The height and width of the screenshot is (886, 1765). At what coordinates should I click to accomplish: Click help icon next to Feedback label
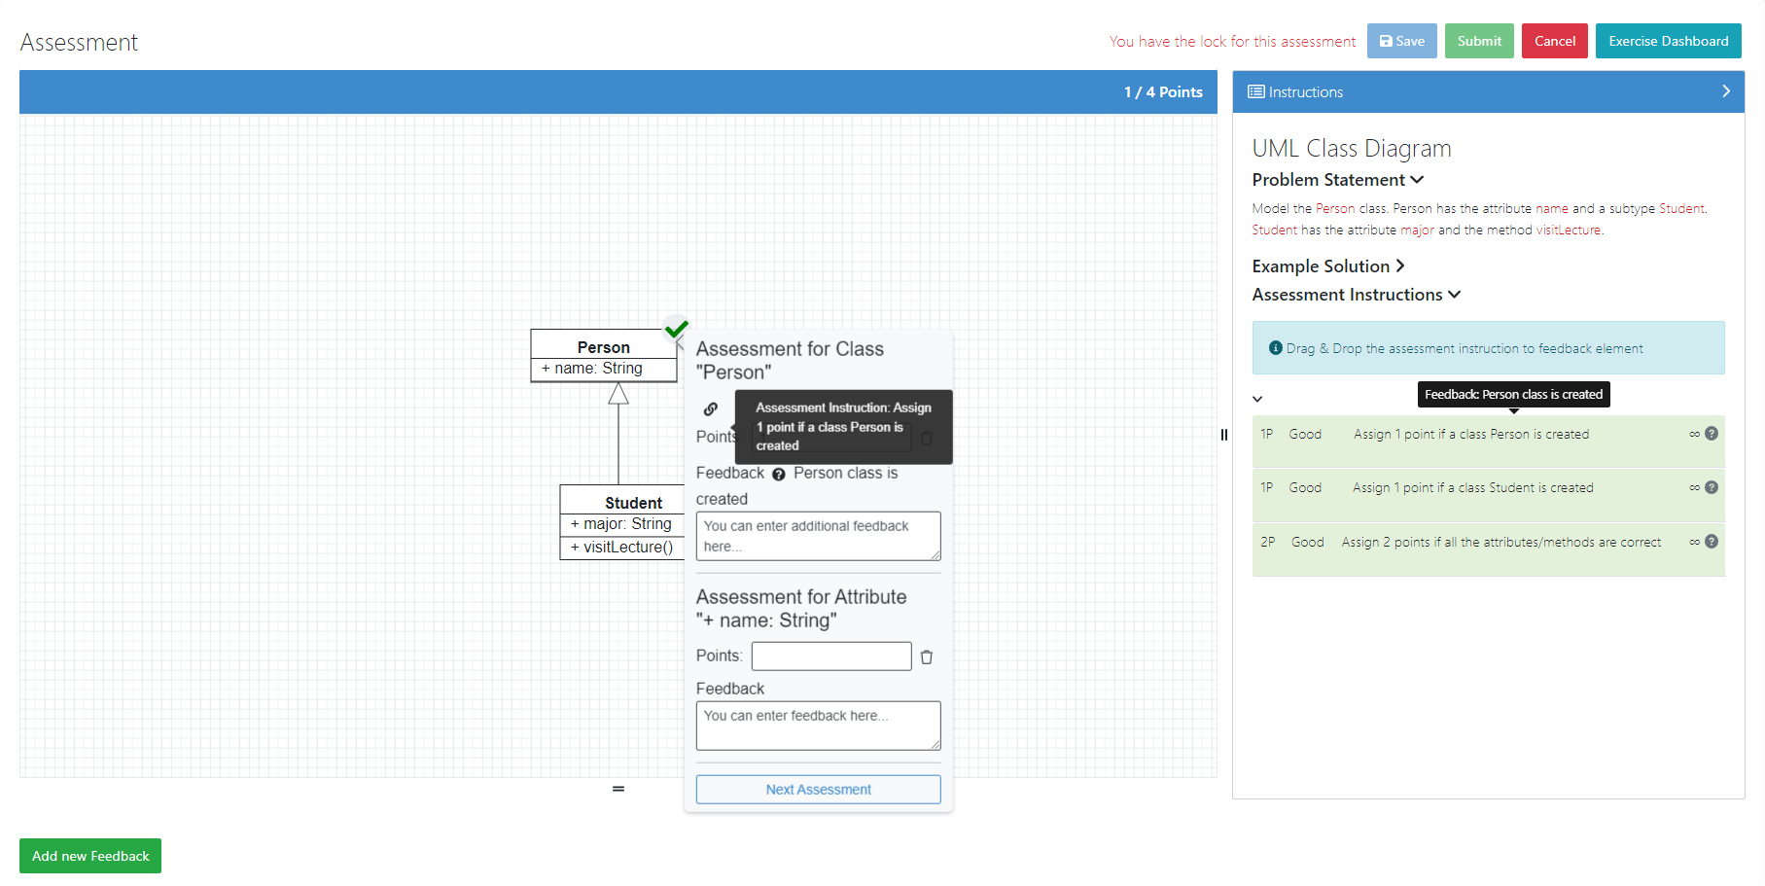778,475
